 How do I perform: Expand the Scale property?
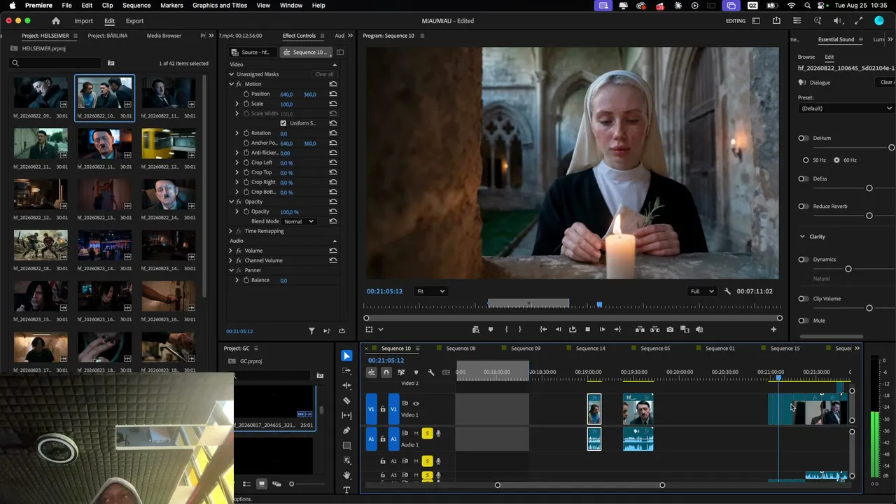237,104
